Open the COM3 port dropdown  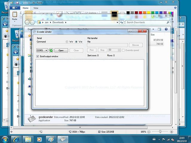coord(42,50)
